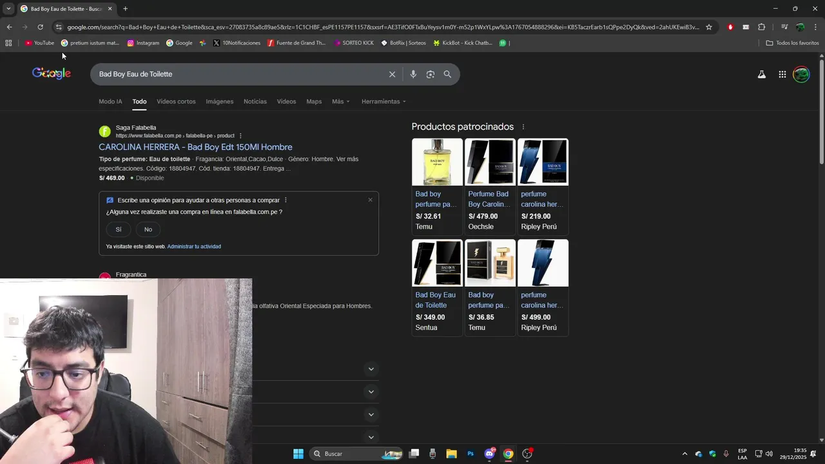The width and height of the screenshot is (825, 464).
Task: Open the Temu S/ 32.61 perfume thumbnail
Action: pyautogui.click(x=437, y=162)
